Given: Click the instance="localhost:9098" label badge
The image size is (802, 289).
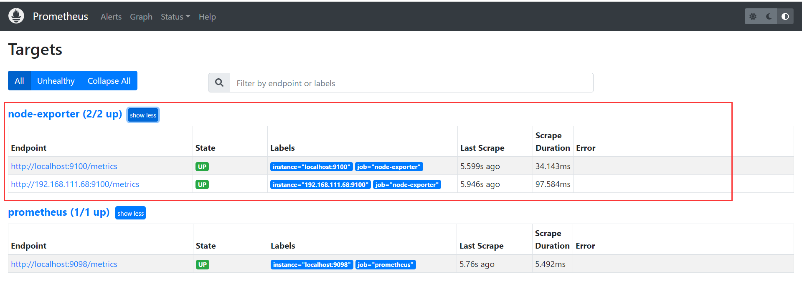Looking at the screenshot, I should coord(312,264).
